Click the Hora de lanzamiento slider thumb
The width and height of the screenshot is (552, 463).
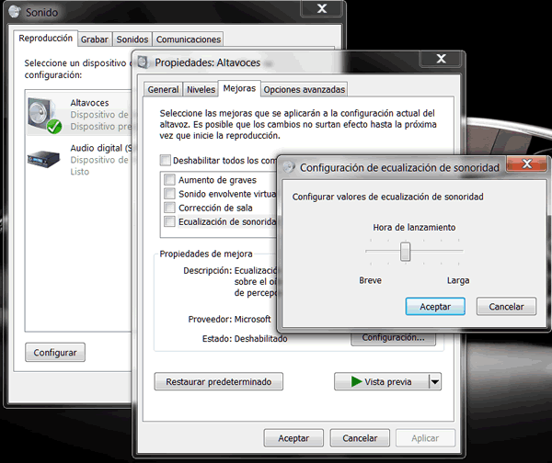click(405, 252)
